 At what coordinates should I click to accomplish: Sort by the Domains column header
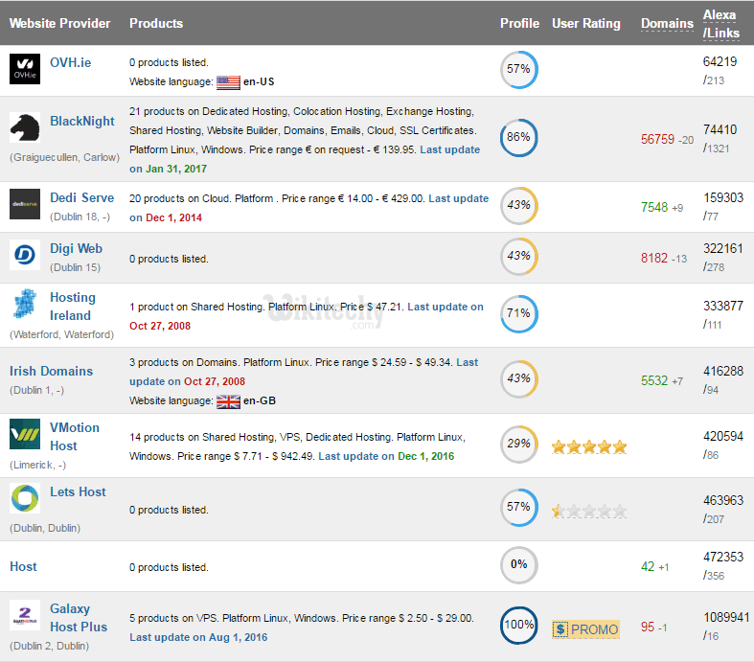pos(667,23)
